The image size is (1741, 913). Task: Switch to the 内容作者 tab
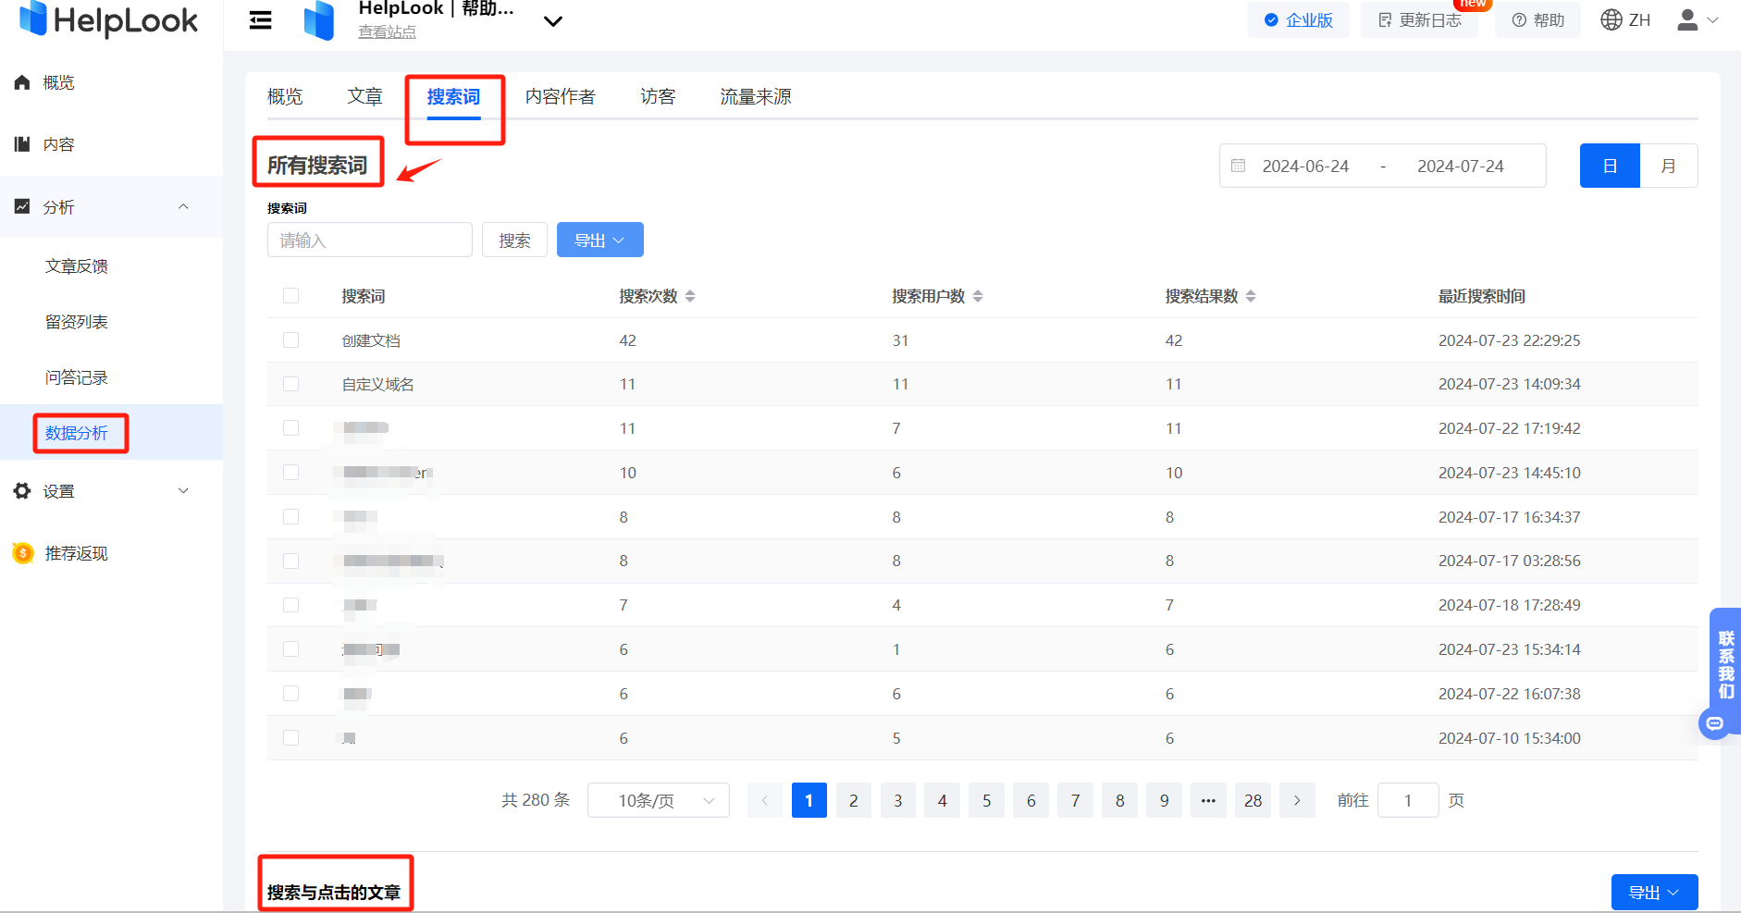click(x=561, y=96)
